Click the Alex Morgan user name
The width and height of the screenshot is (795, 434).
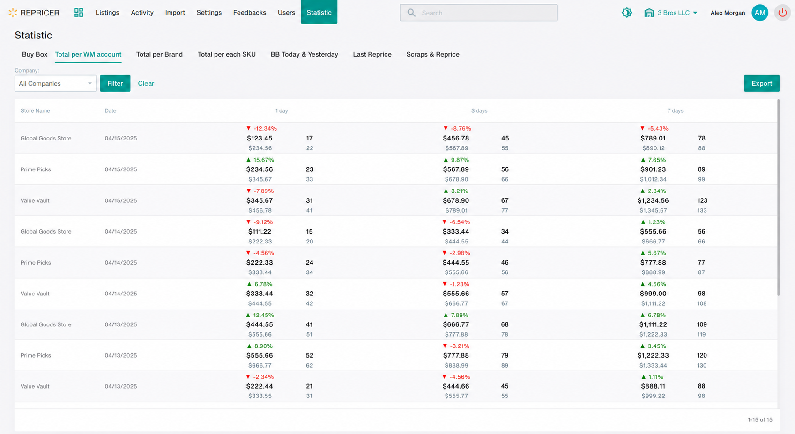click(x=728, y=13)
